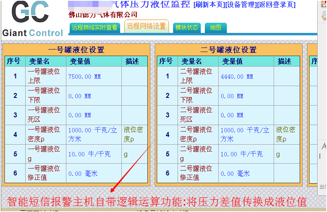Select the 远程网络设置 tab
This screenshot has height=212, width=327.
point(146,26)
